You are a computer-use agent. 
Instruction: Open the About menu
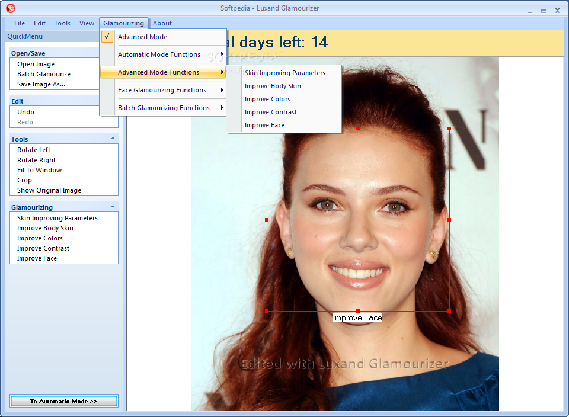[162, 23]
